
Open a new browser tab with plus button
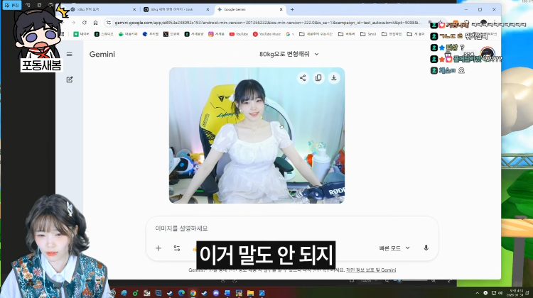click(292, 9)
